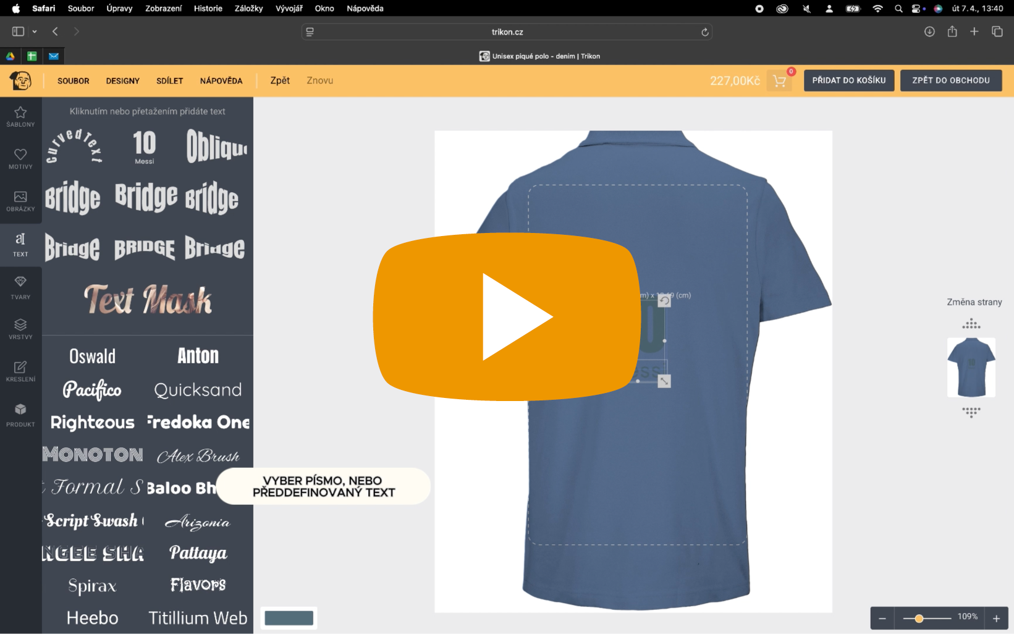Click the Zpět undo button
This screenshot has height=634, width=1014.
[x=280, y=81]
